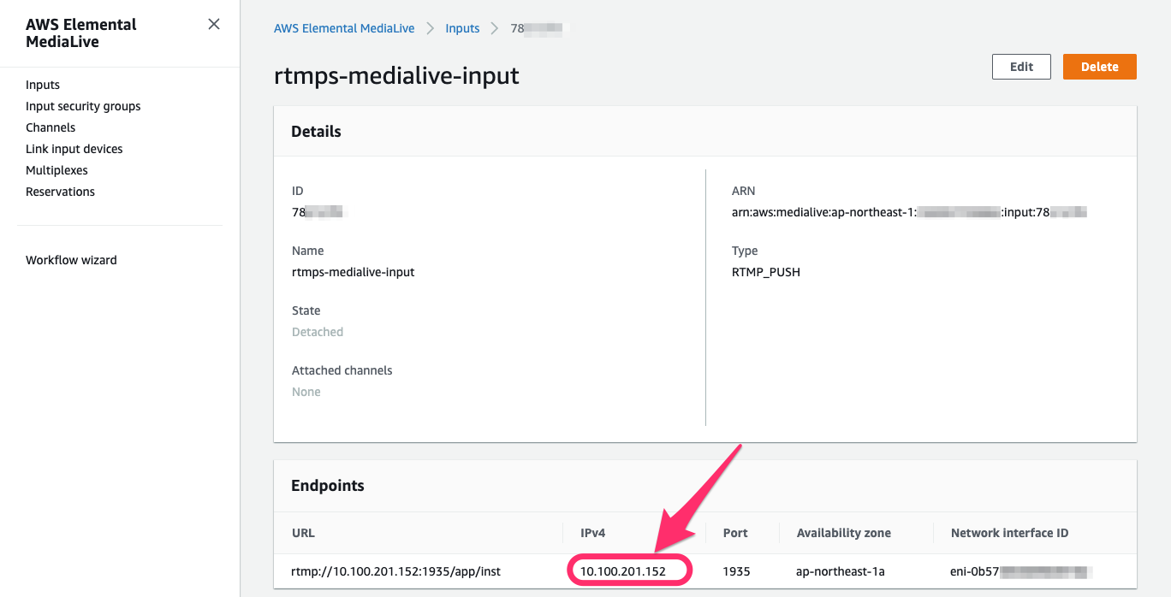Click the Endpoints section heading

tap(328, 486)
